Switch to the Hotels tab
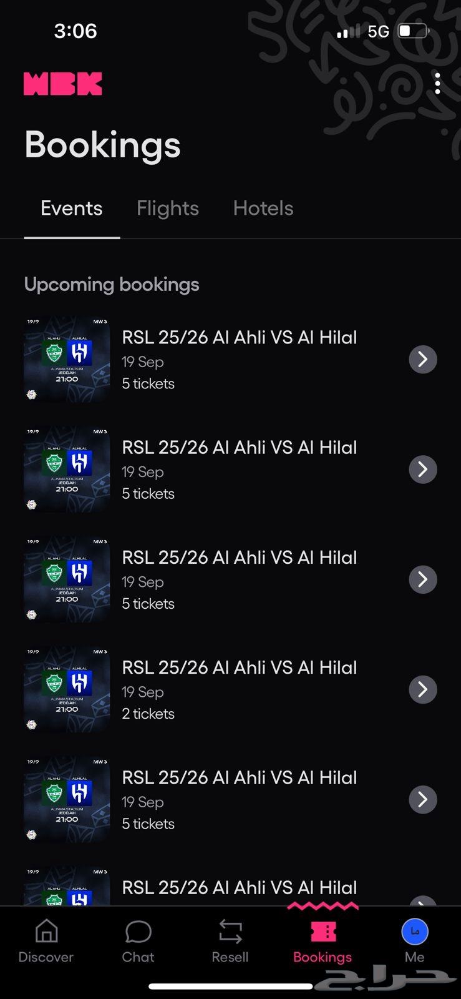 [263, 208]
